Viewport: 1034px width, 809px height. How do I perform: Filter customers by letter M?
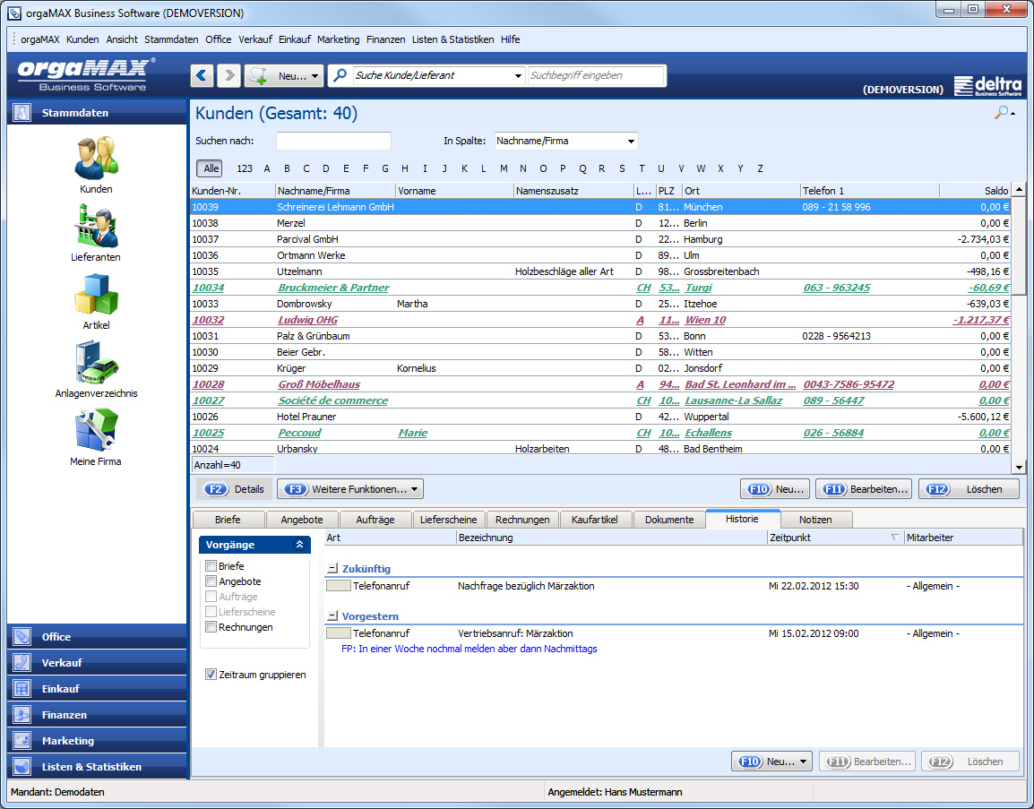click(504, 168)
